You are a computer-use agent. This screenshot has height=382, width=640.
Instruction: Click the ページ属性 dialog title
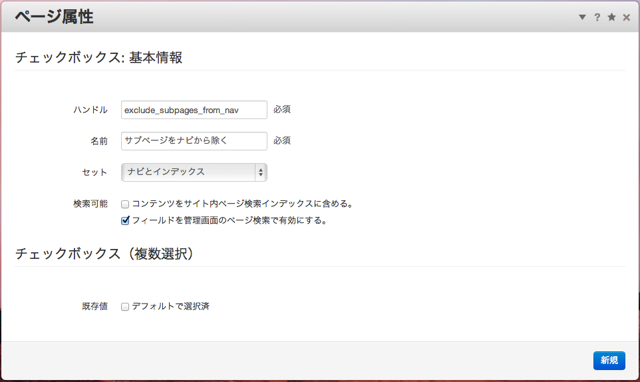[54, 17]
